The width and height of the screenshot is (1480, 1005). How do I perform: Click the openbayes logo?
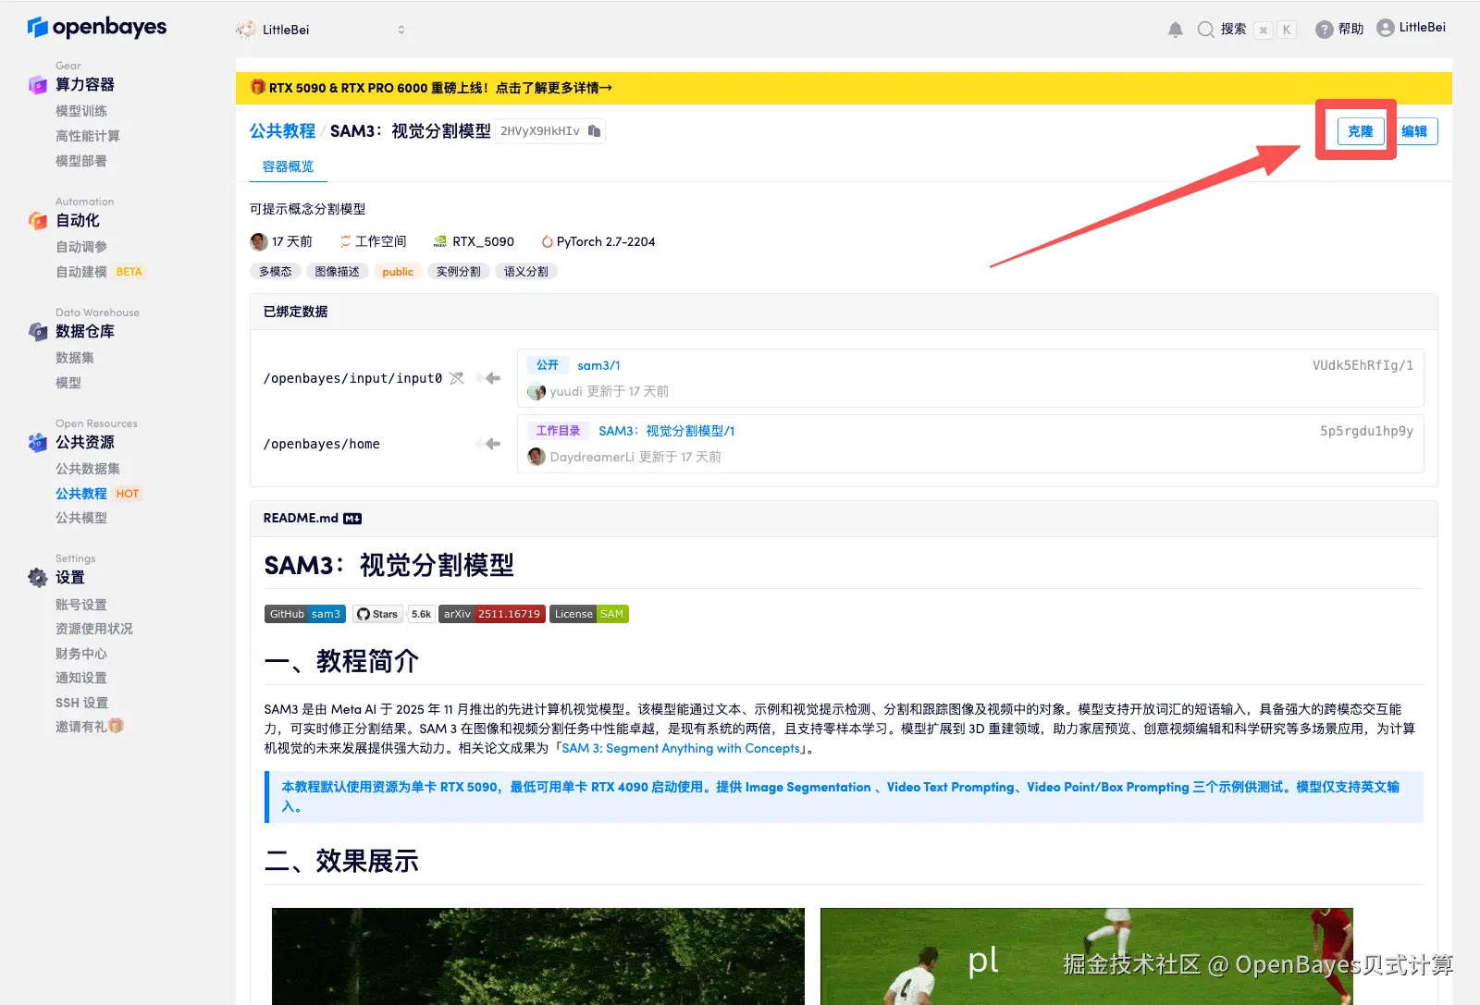coord(96,27)
